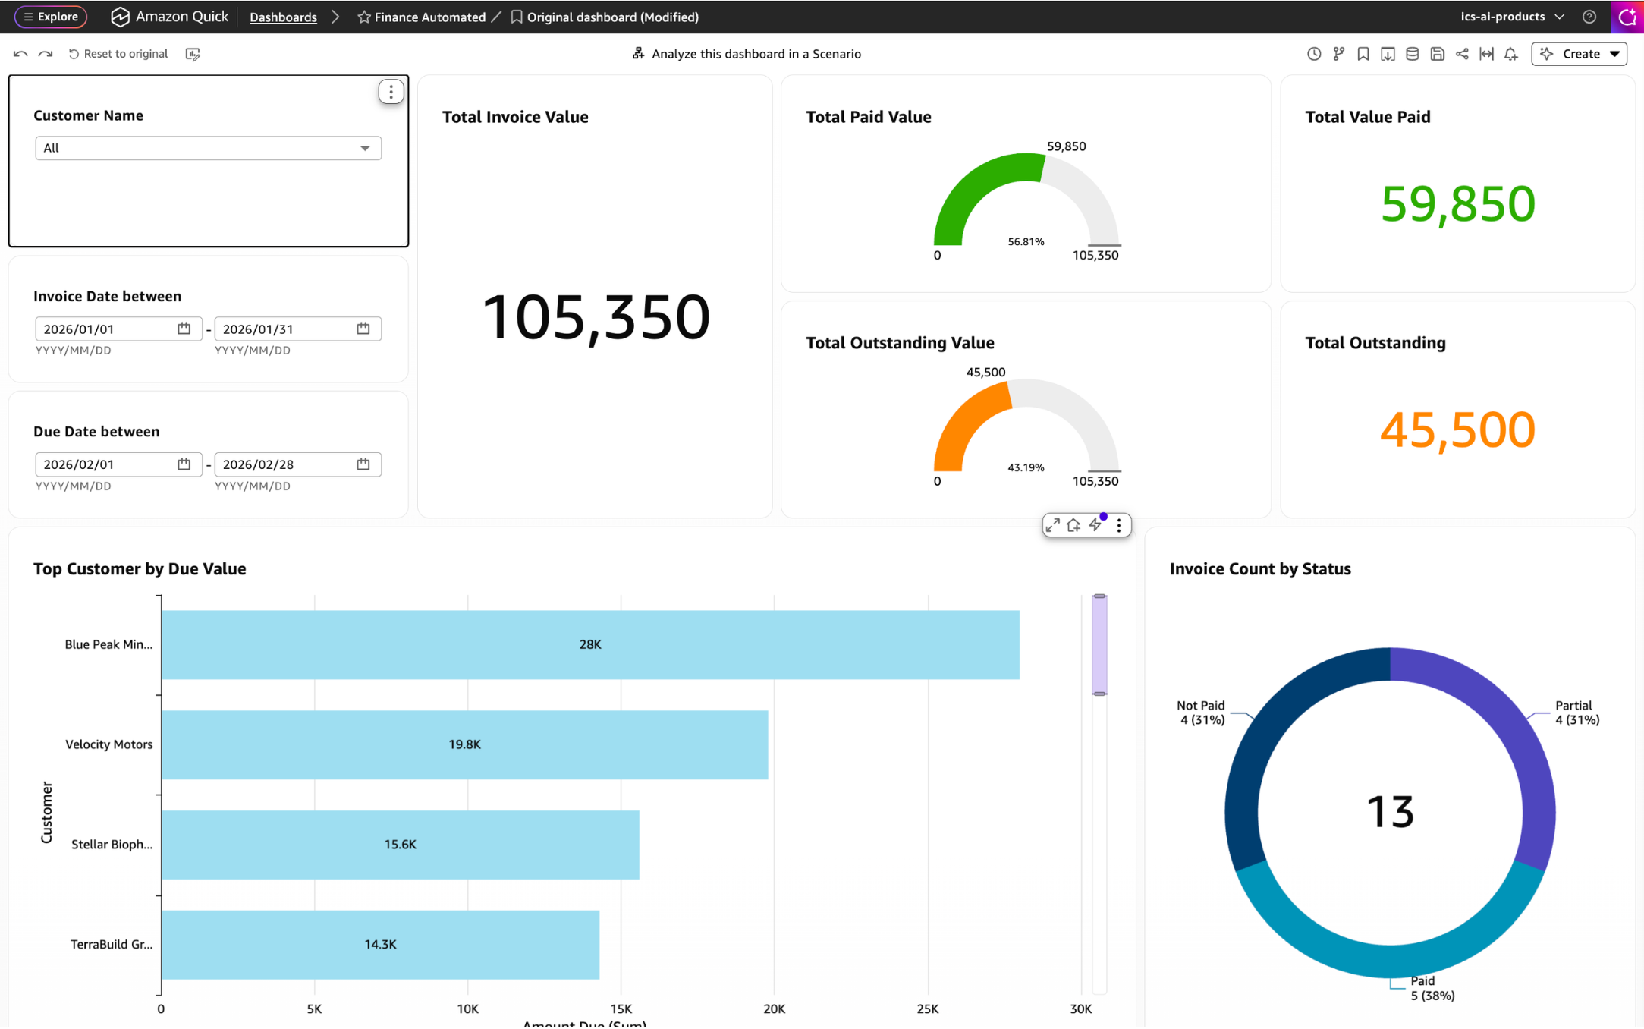Open the Invoice Date end calendar picker

click(x=363, y=329)
